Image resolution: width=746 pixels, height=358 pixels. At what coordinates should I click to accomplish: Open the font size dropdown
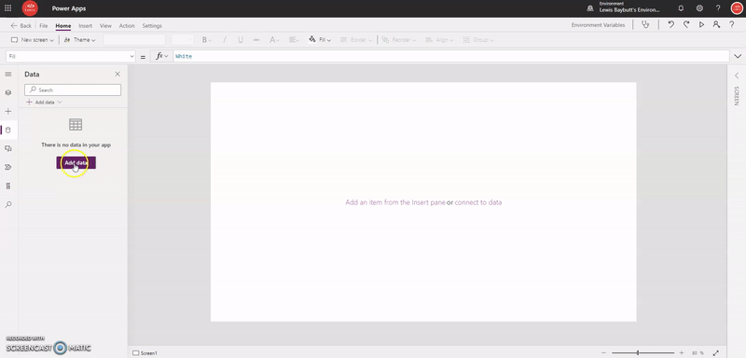[x=183, y=40]
